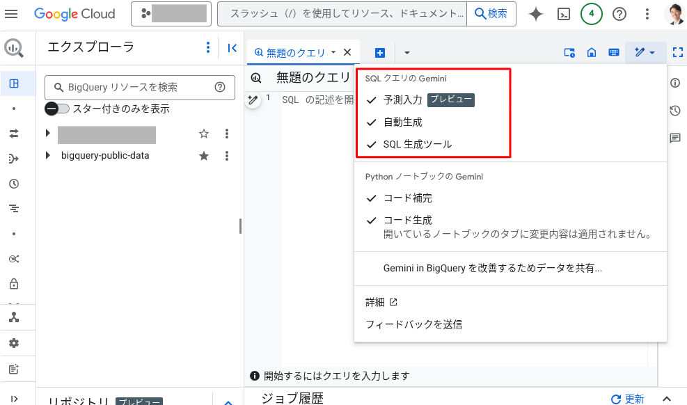The width and height of the screenshot is (687, 405).
Task: Open release notes sidebar icon
Action: (x=14, y=369)
